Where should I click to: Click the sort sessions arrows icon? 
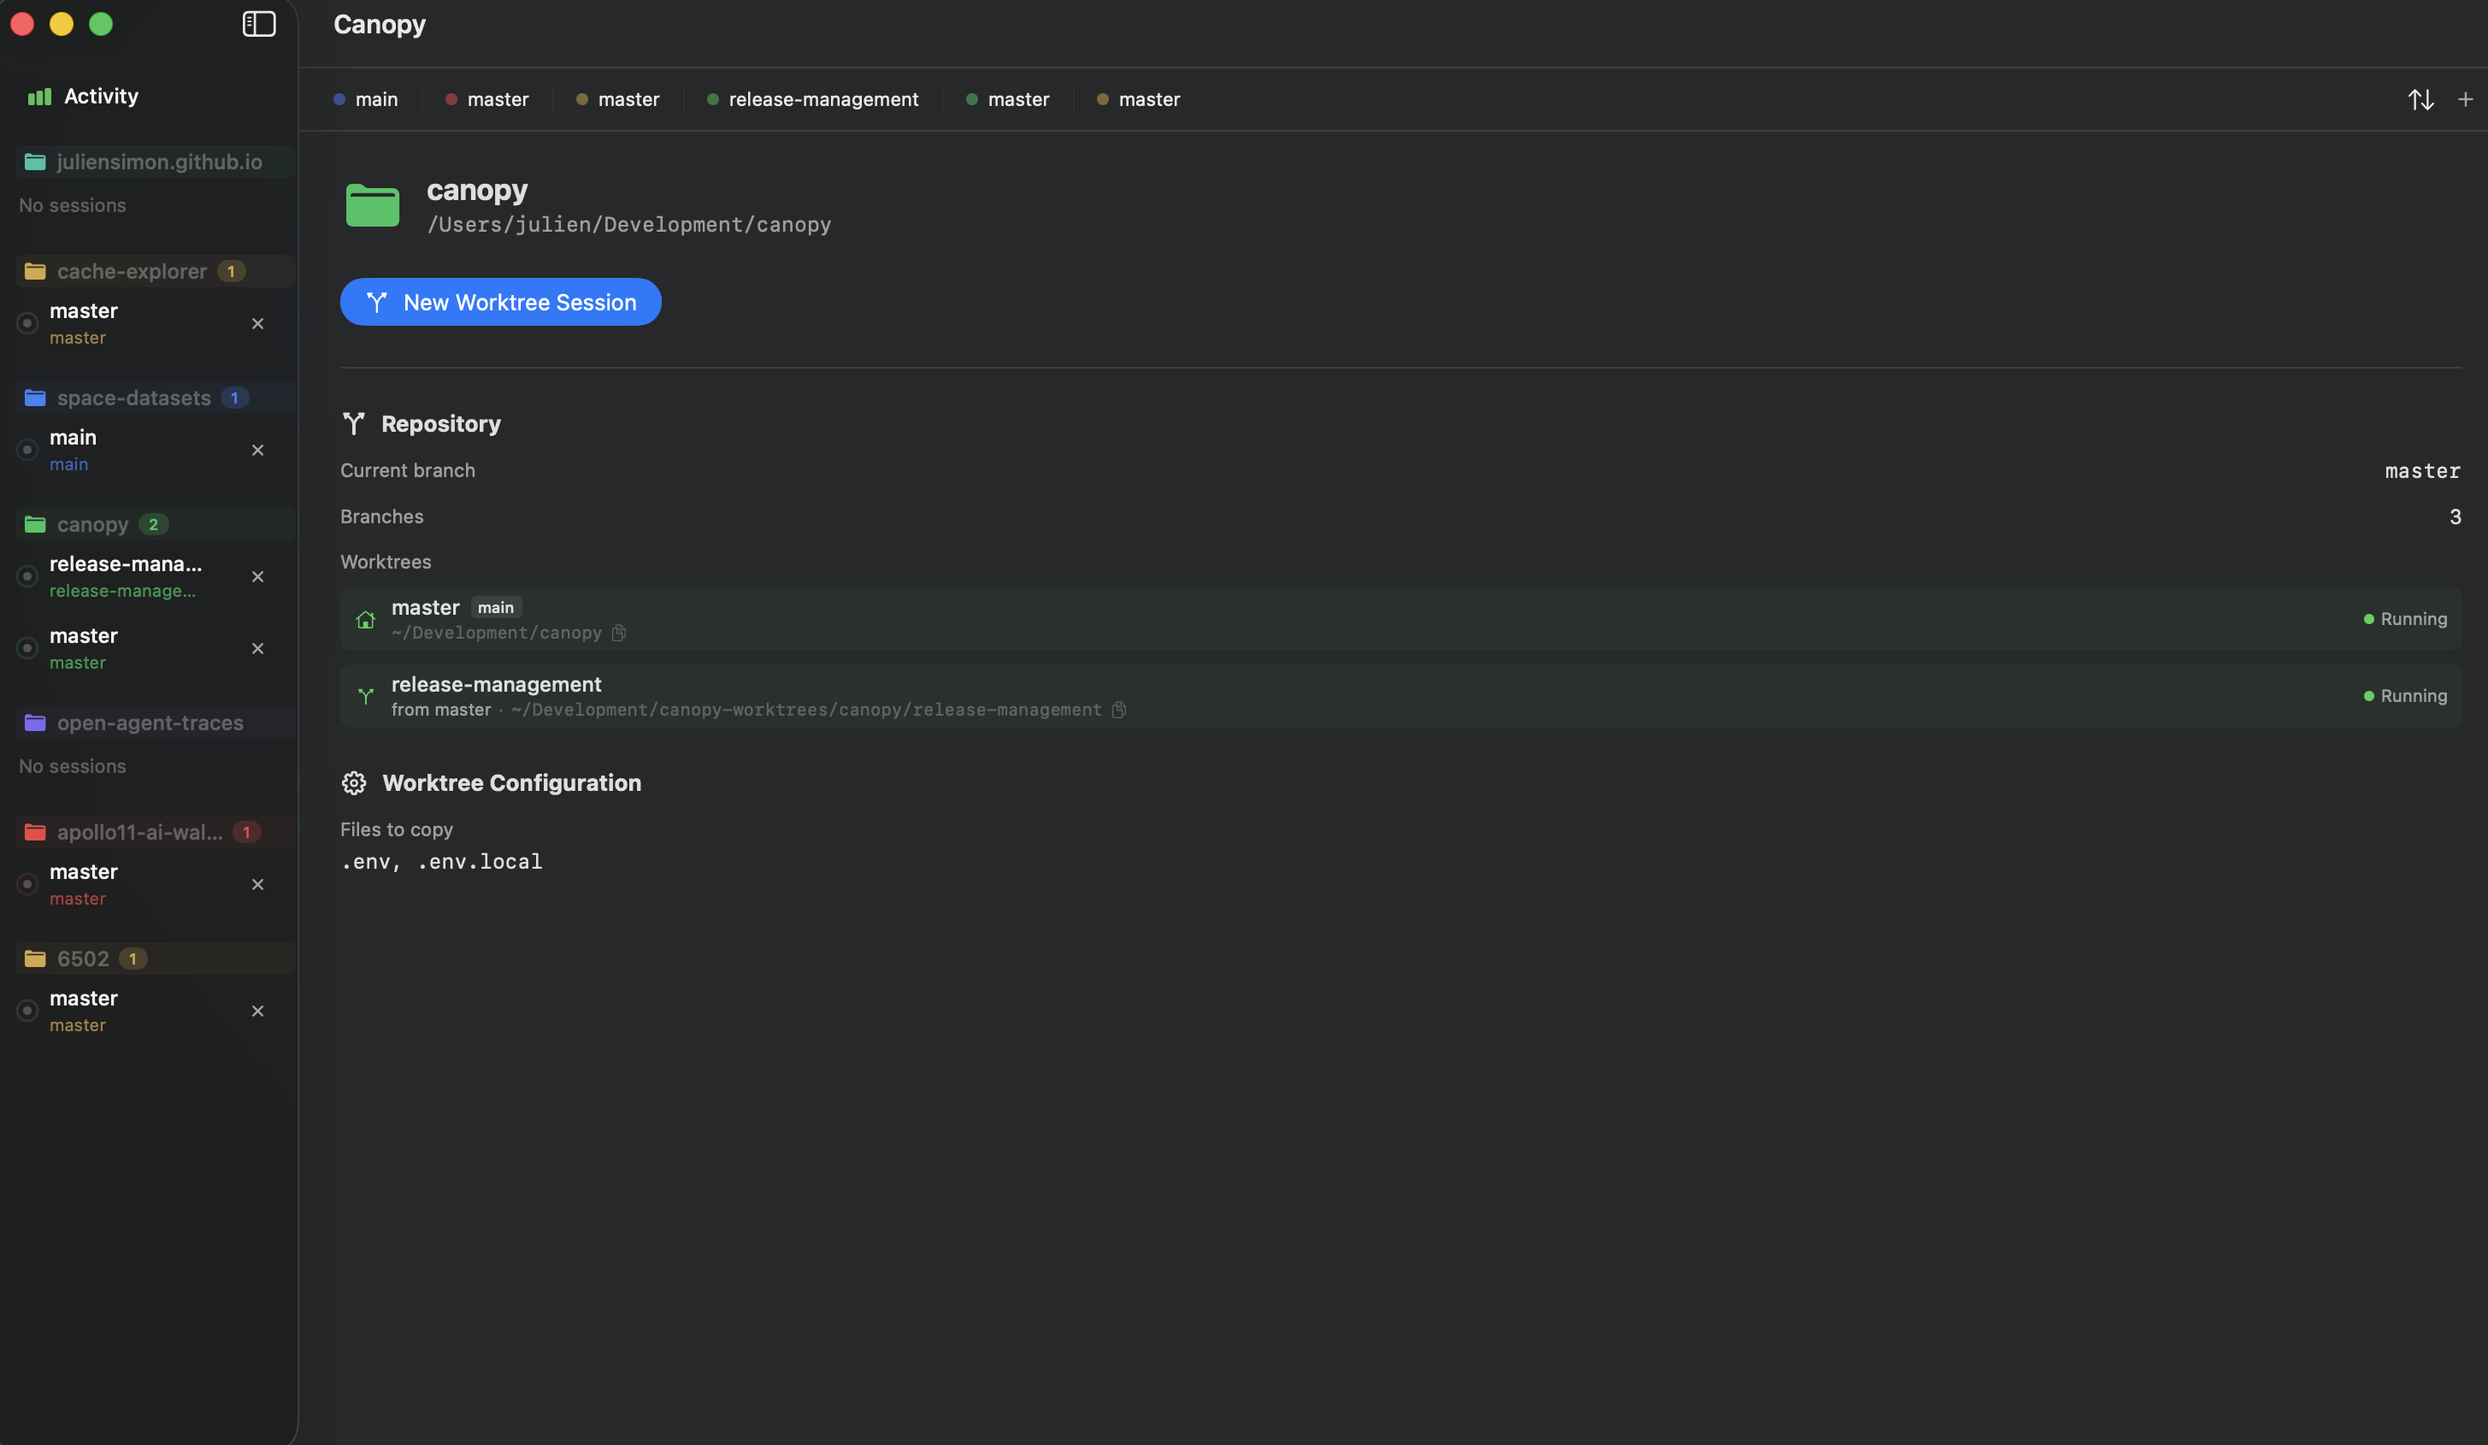click(2420, 100)
